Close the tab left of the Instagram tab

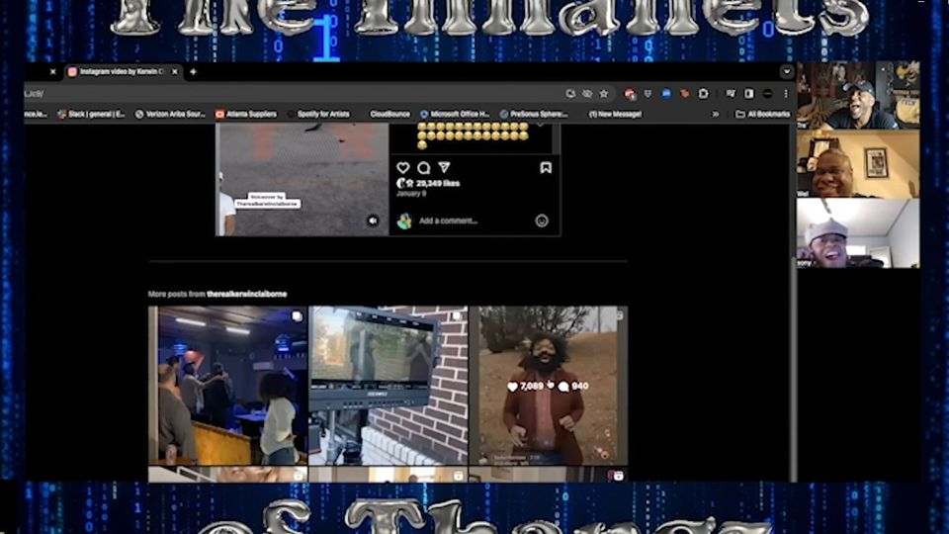52,71
